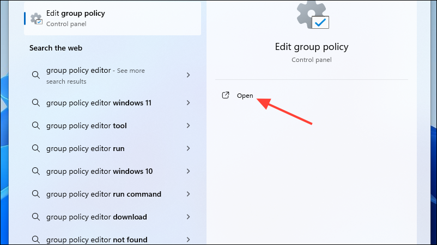Select 'group policy editor run command' suggestion
The height and width of the screenshot is (245, 437).
(x=112, y=194)
